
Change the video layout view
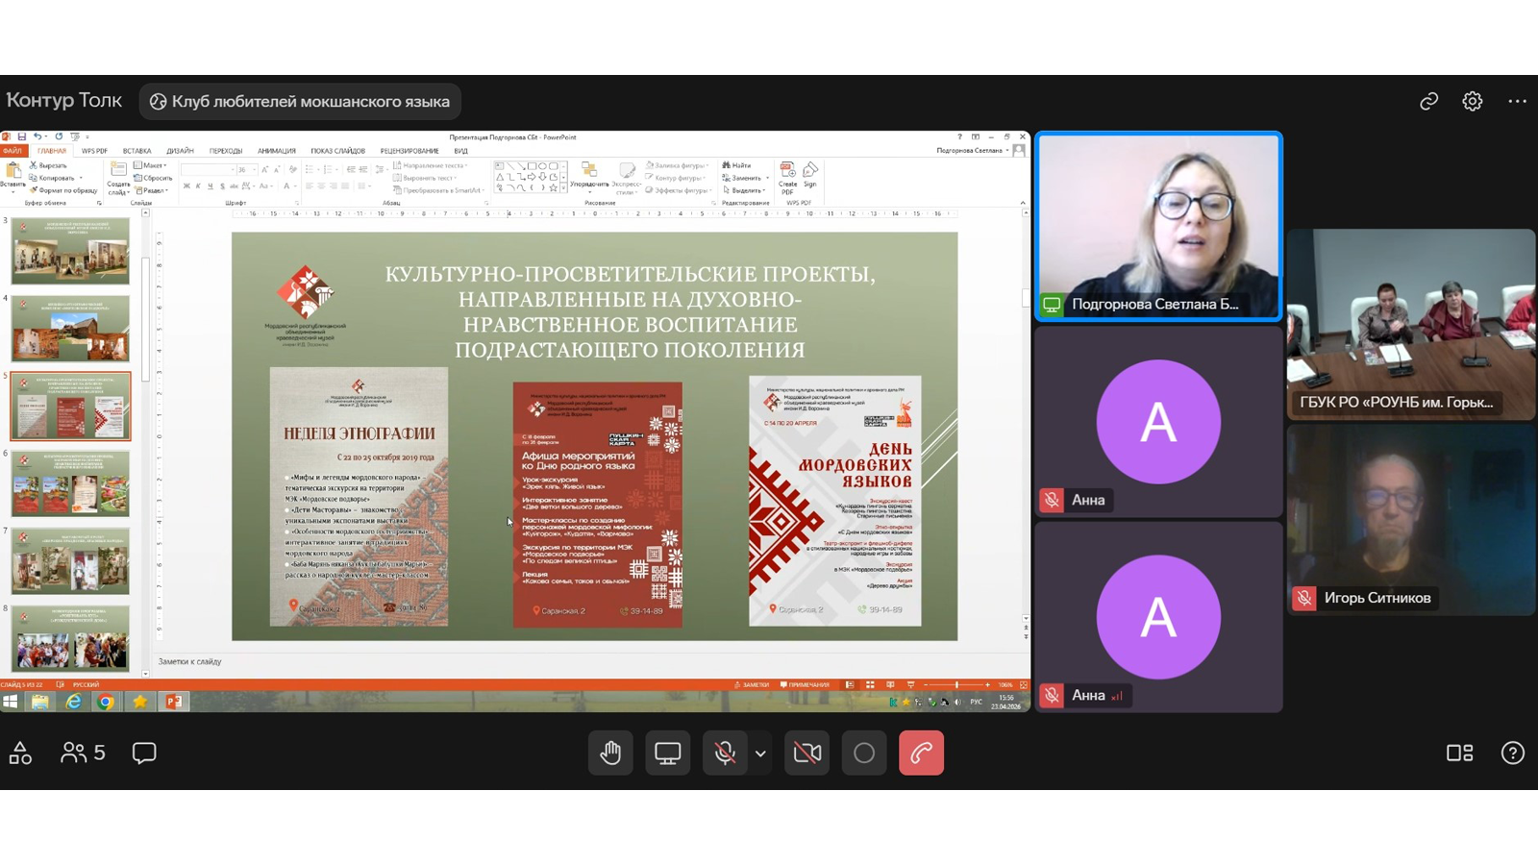1459,754
